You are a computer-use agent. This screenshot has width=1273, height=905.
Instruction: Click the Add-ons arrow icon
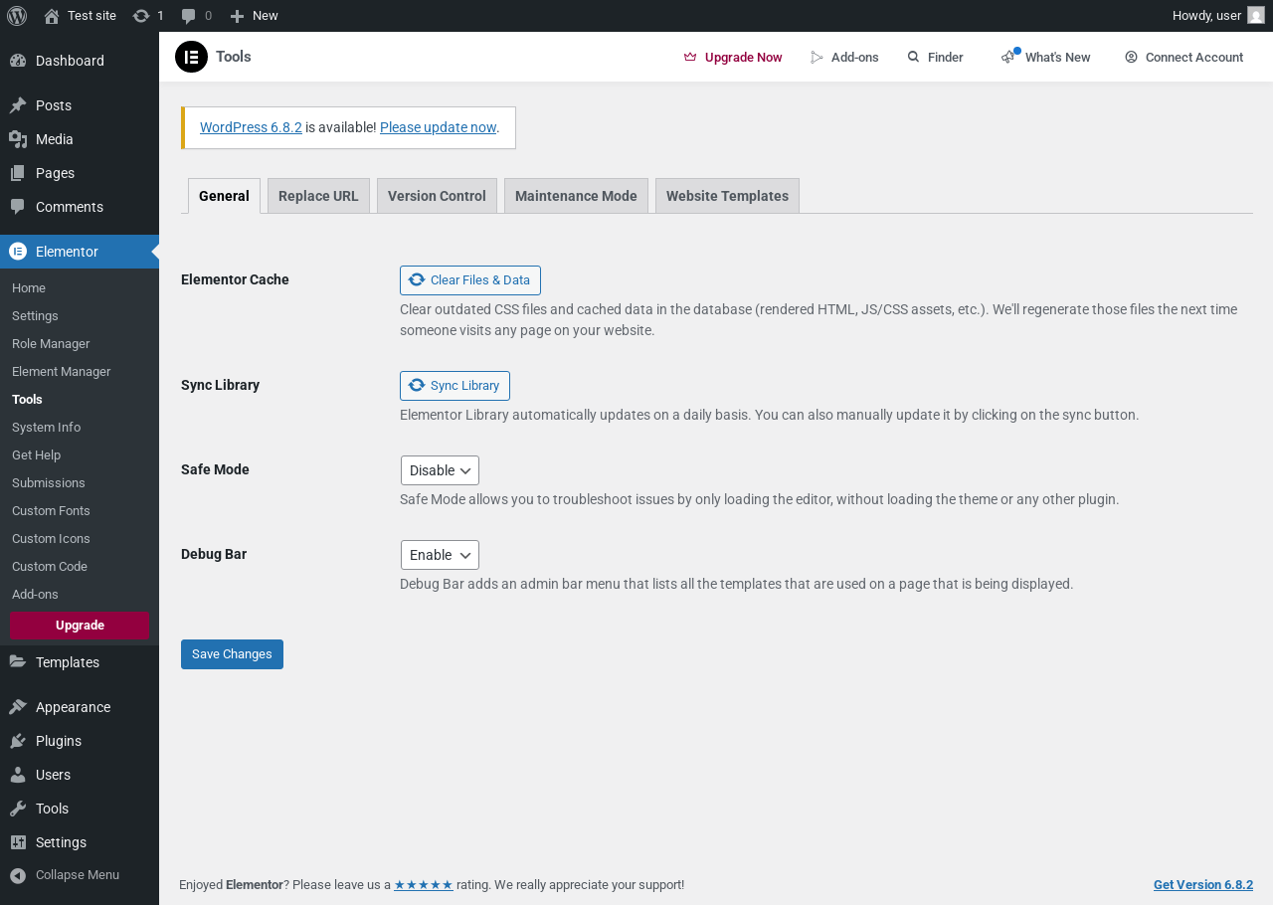click(818, 57)
